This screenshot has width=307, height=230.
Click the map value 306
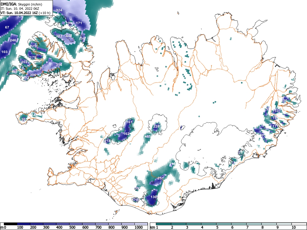pos(33,75)
